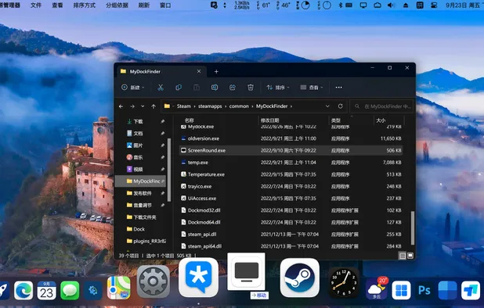Open the 文件 menu in top menu bar
484x308 pixels.
tap(36, 5)
